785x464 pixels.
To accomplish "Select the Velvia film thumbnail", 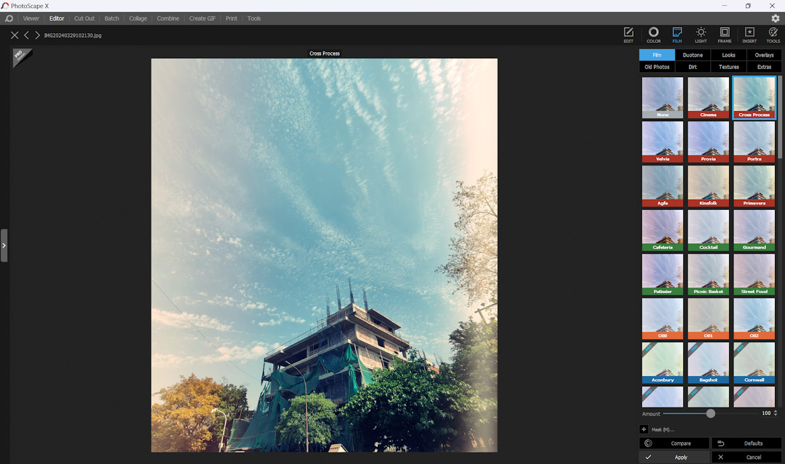I will [663, 141].
